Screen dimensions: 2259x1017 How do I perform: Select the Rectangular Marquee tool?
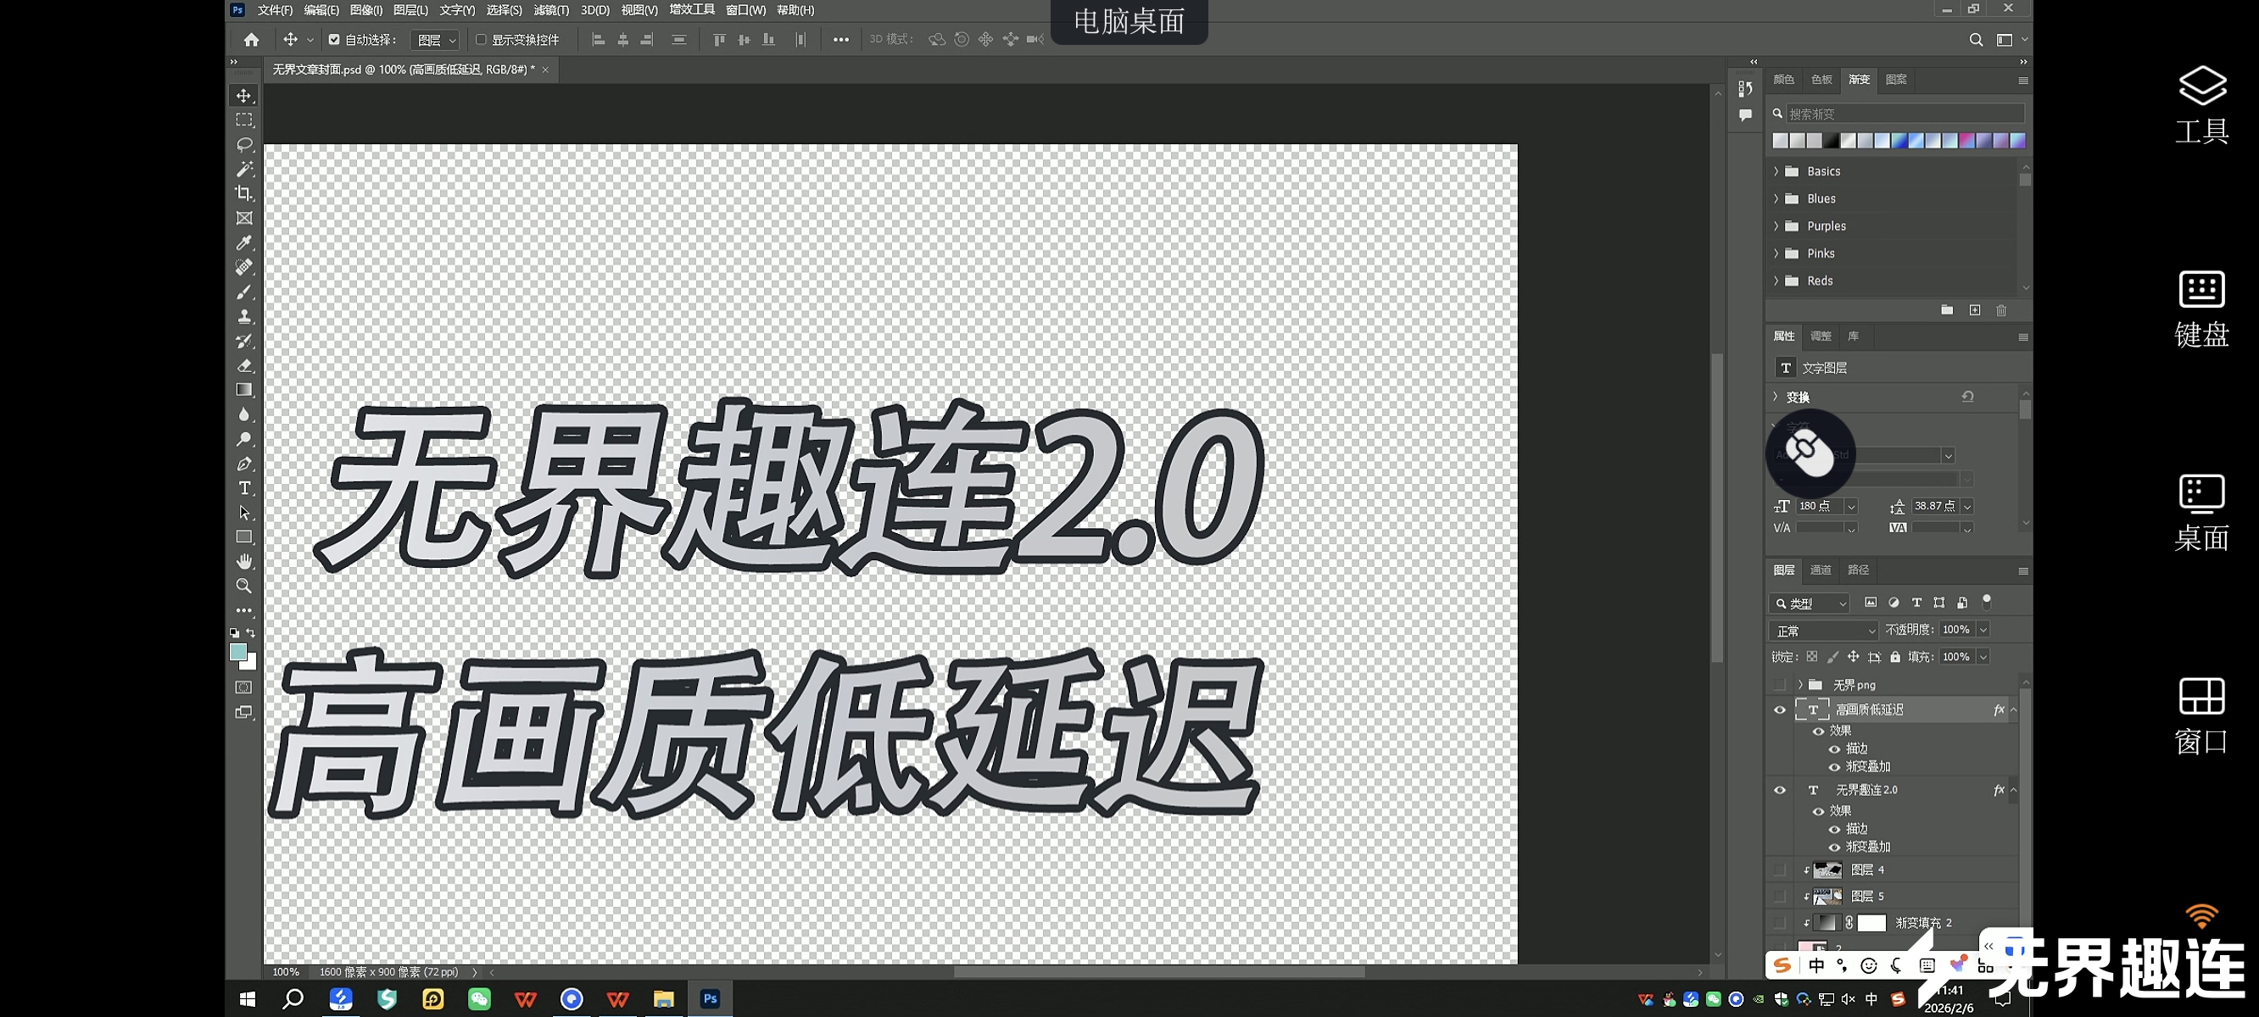(243, 120)
